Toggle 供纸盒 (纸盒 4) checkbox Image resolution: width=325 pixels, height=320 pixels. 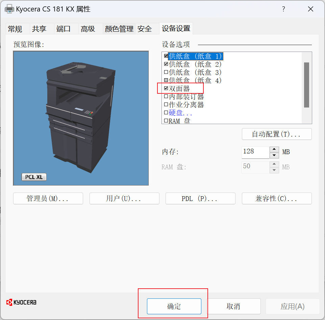[166, 80]
